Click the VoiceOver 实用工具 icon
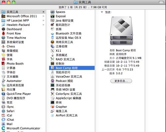This screenshot has height=132, width=166. tap(52, 77)
